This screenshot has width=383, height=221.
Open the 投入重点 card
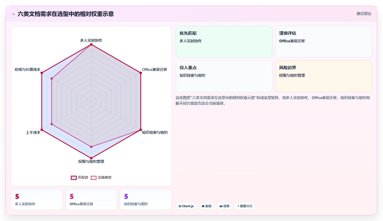click(224, 76)
